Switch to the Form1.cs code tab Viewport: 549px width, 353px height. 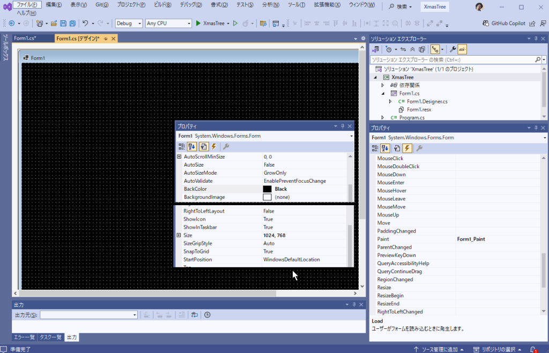pyautogui.click(x=25, y=39)
